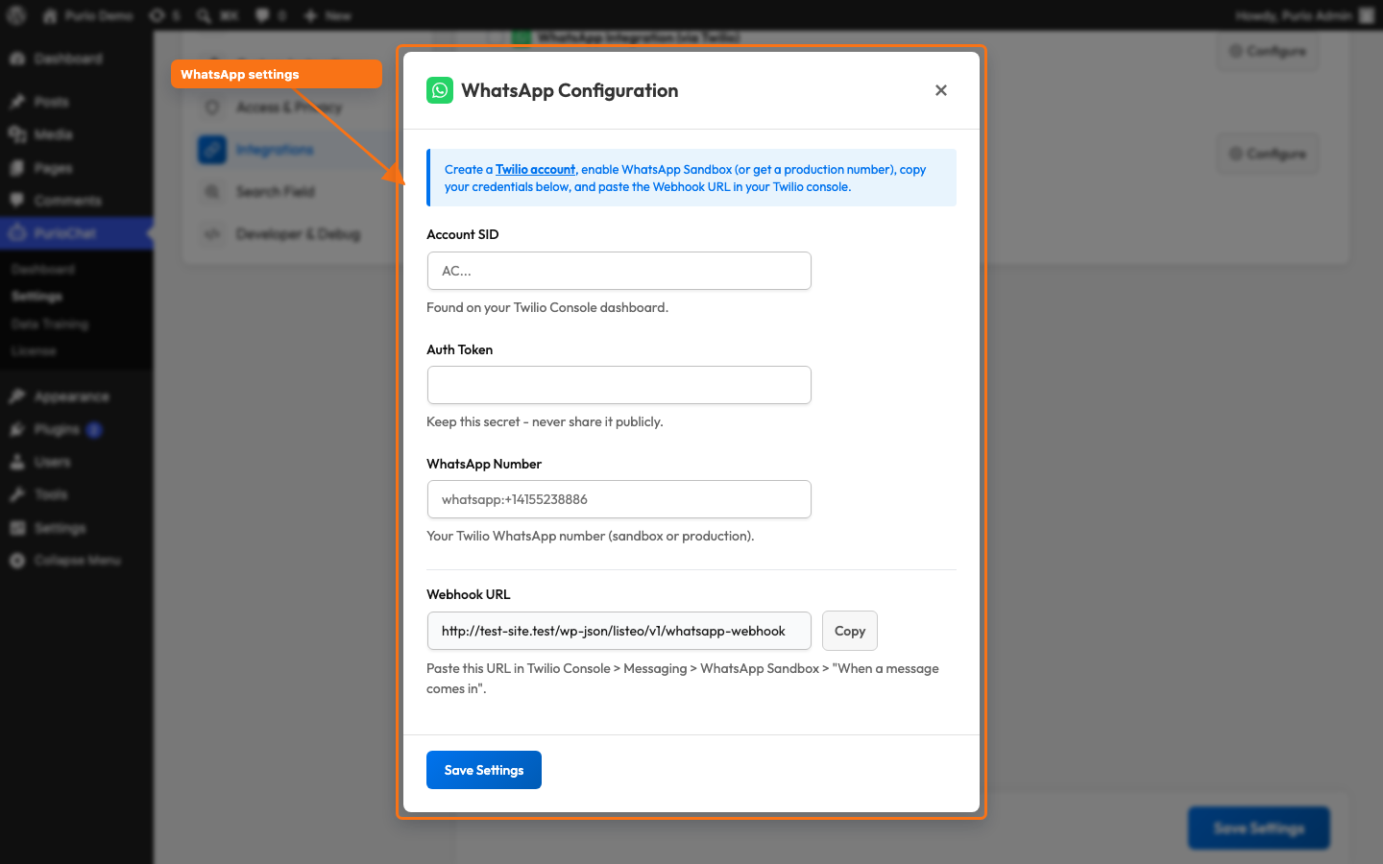The width and height of the screenshot is (1383, 864).
Task: Open the License submenu item
Action: click(34, 351)
